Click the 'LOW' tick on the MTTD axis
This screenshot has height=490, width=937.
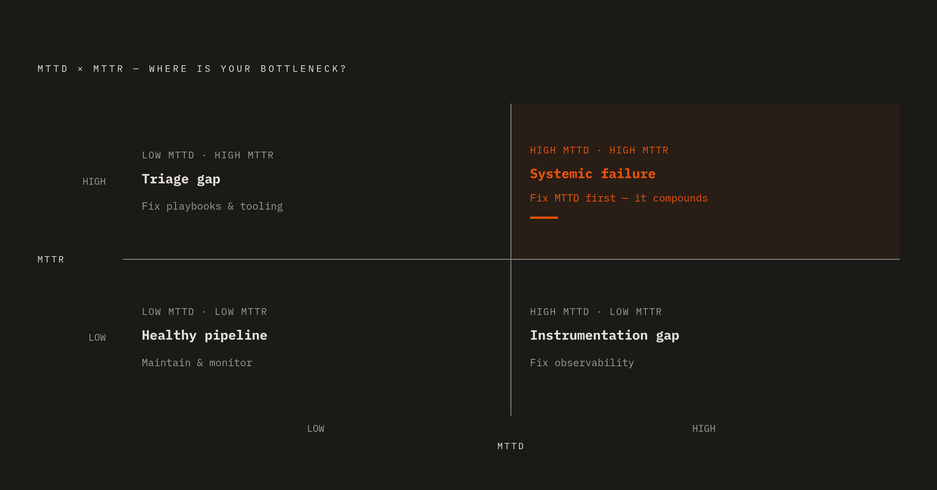pos(316,429)
